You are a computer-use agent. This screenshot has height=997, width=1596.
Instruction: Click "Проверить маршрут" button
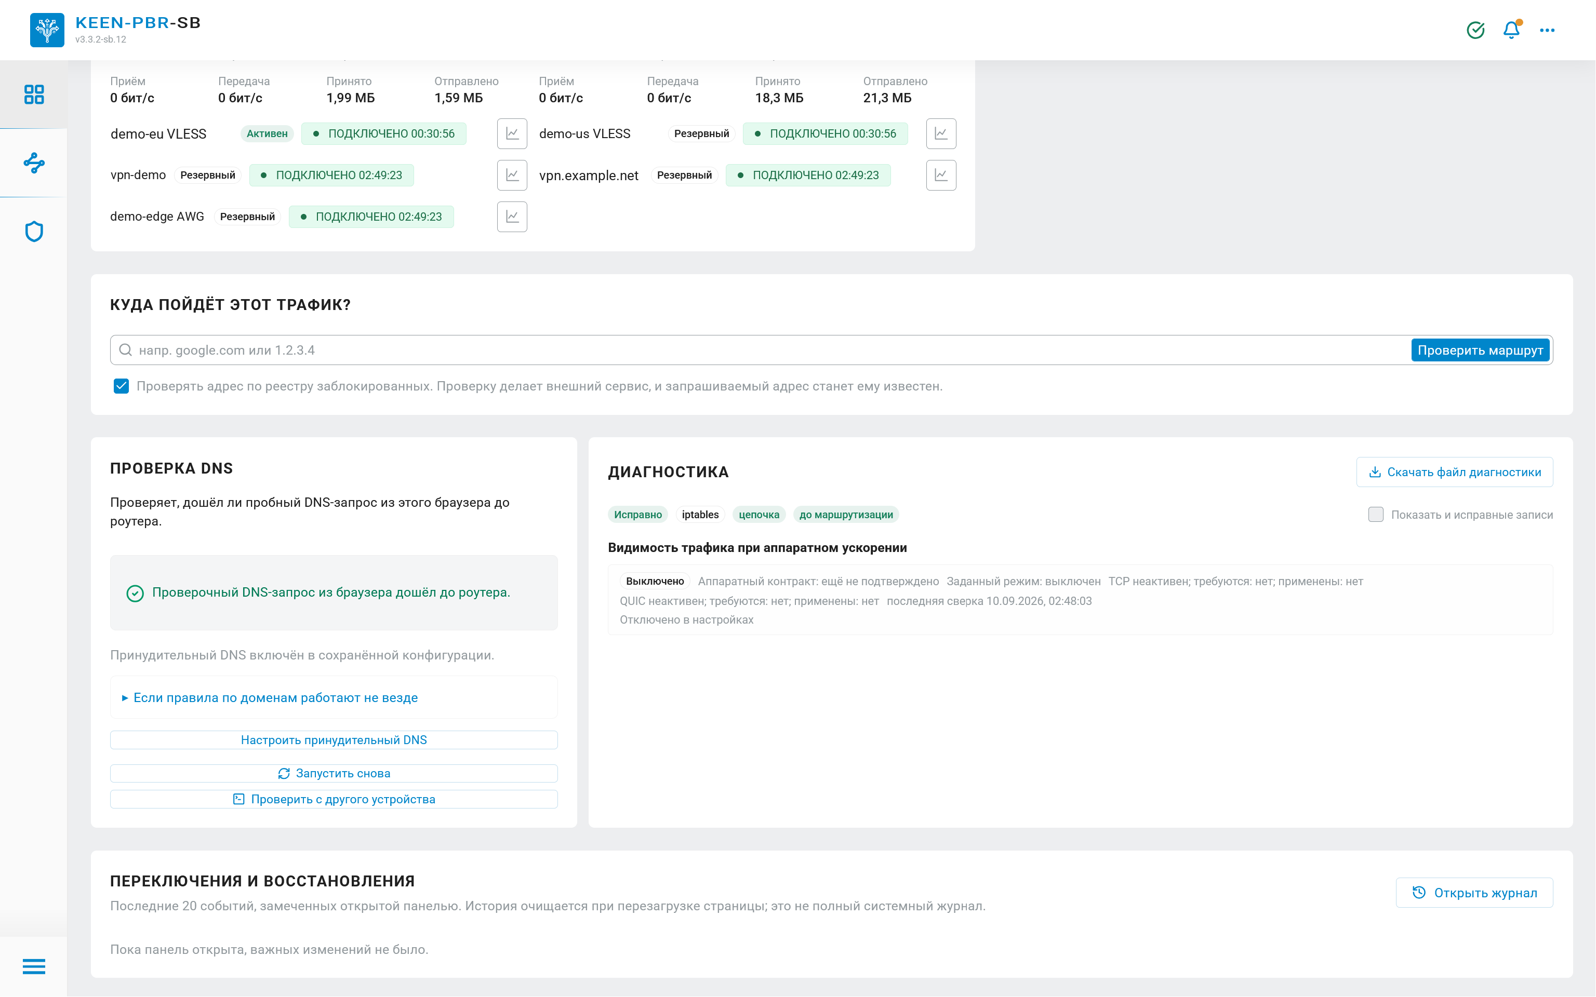(x=1480, y=350)
